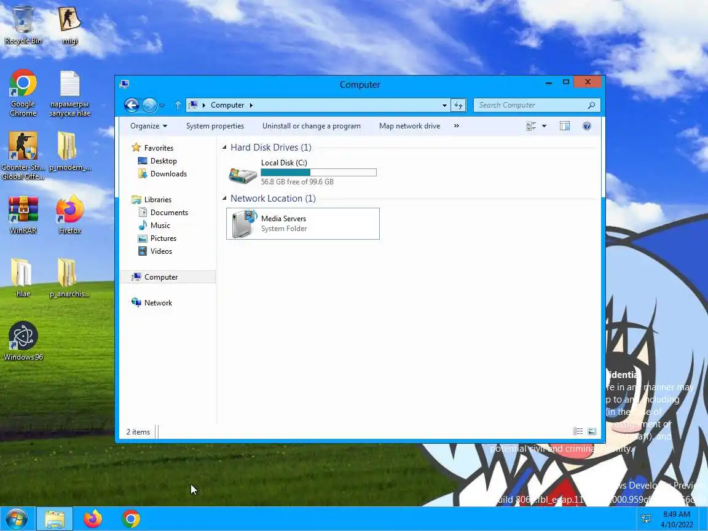Refresh the Computer folder view
Image resolution: width=708 pixels, height=531 pixels.
[458, 105]
